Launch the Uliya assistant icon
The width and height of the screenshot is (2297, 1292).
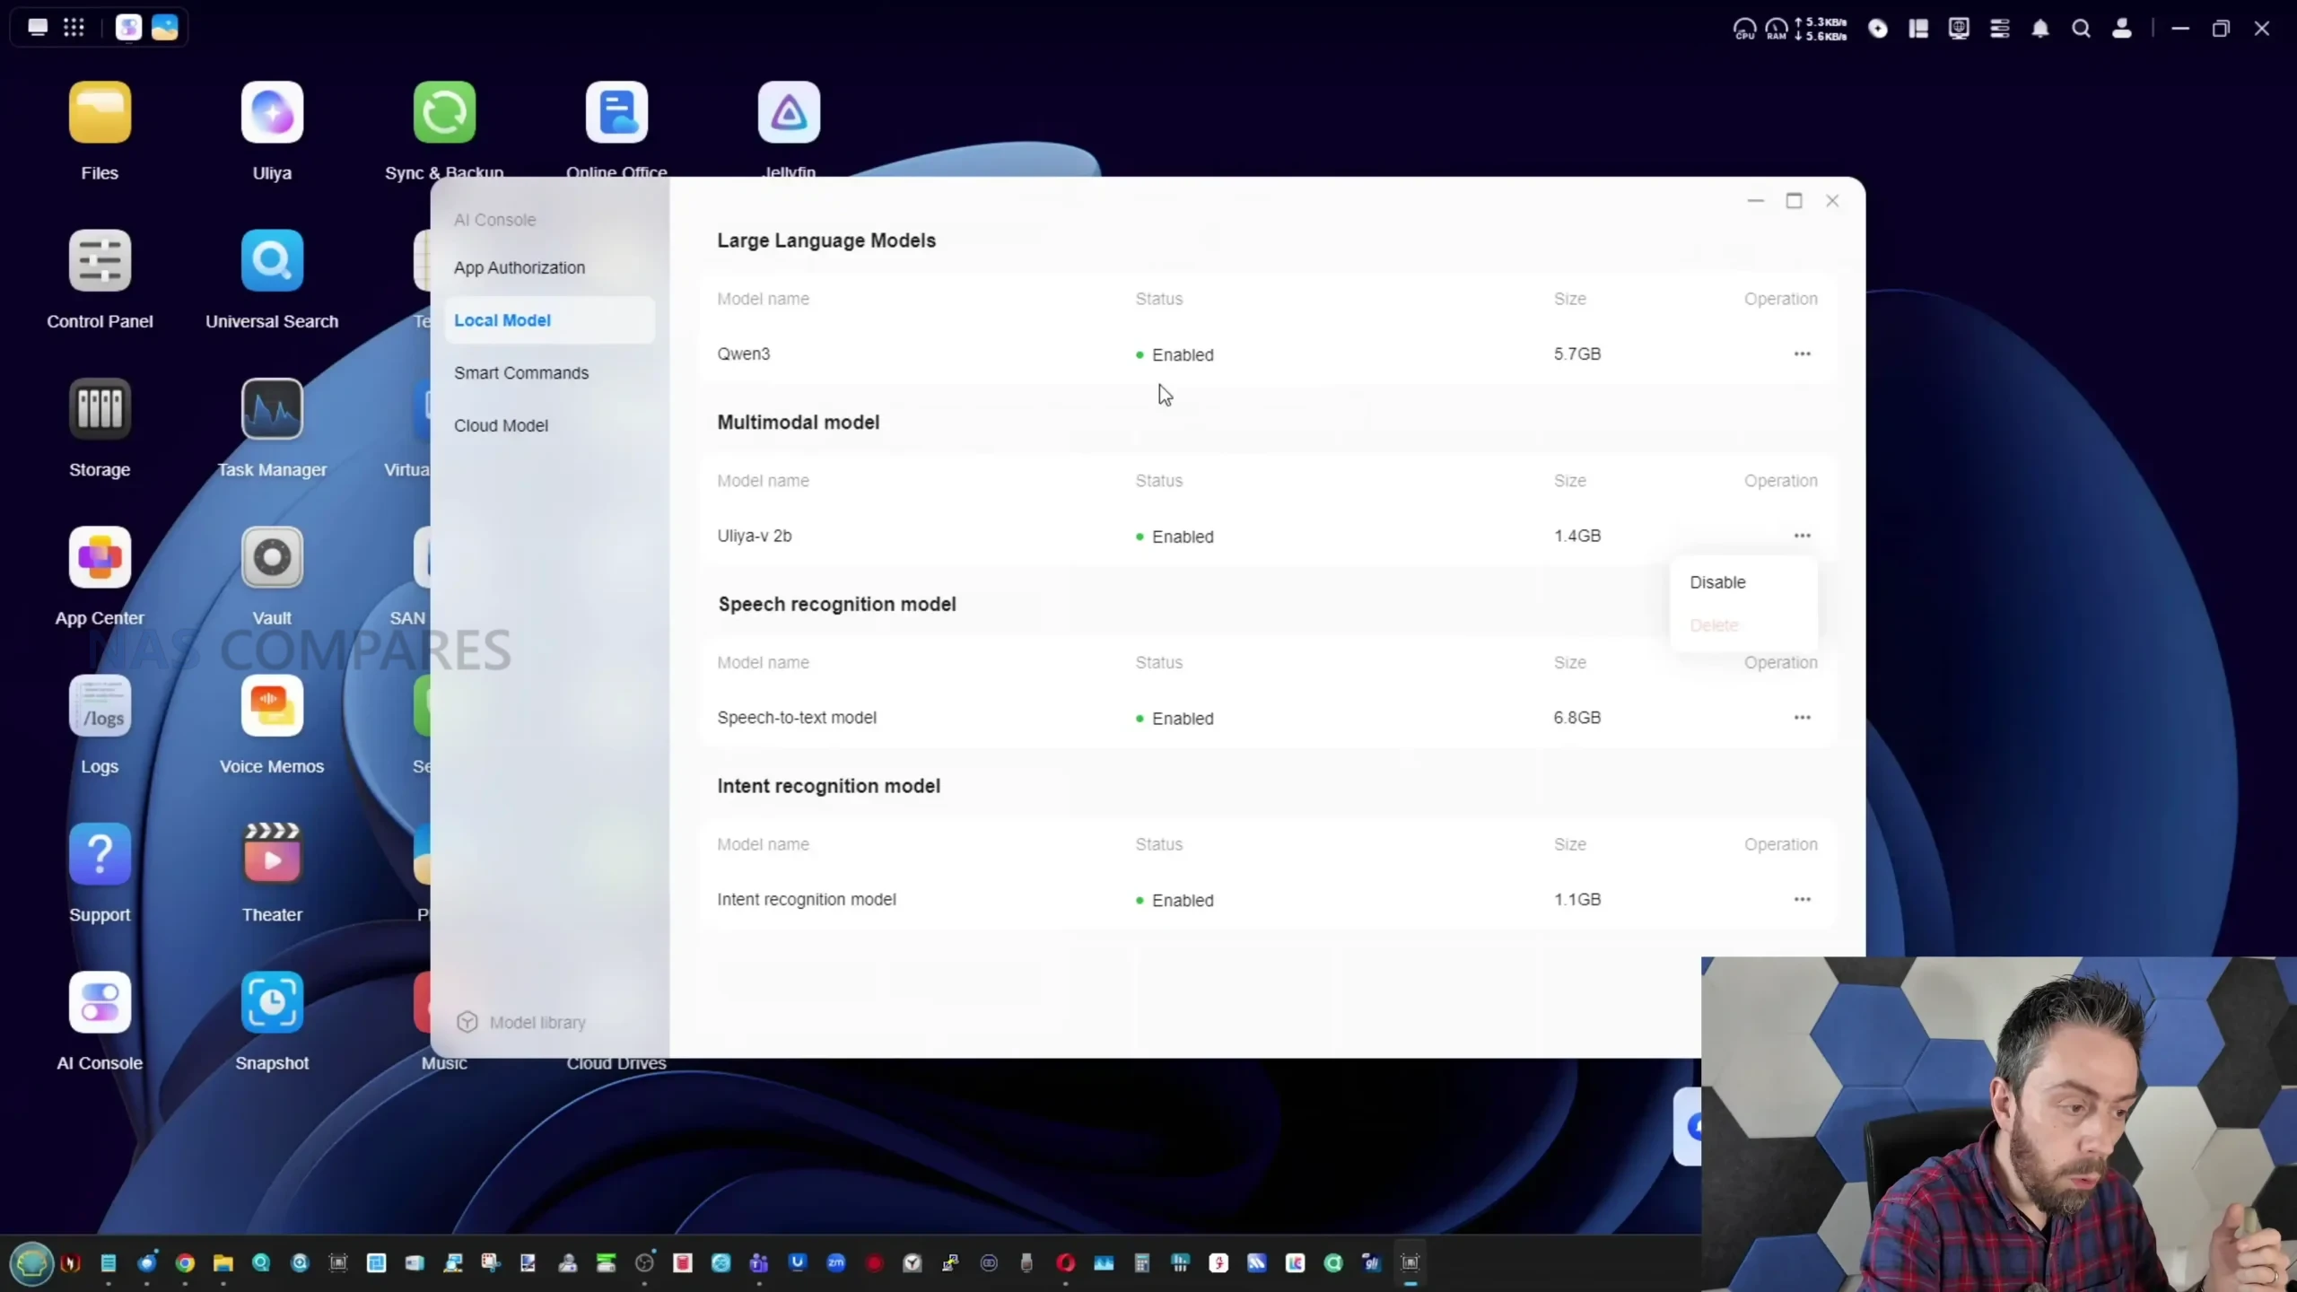272,113
